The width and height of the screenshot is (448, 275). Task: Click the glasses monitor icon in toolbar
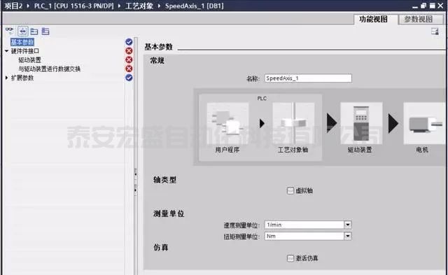click(x=9, y=30)
